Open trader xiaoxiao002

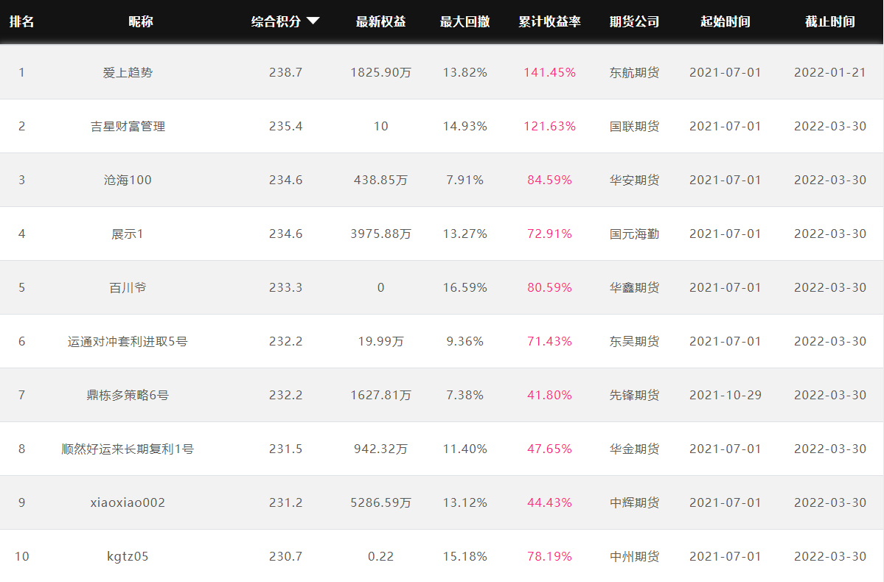[x=128, y=502]
